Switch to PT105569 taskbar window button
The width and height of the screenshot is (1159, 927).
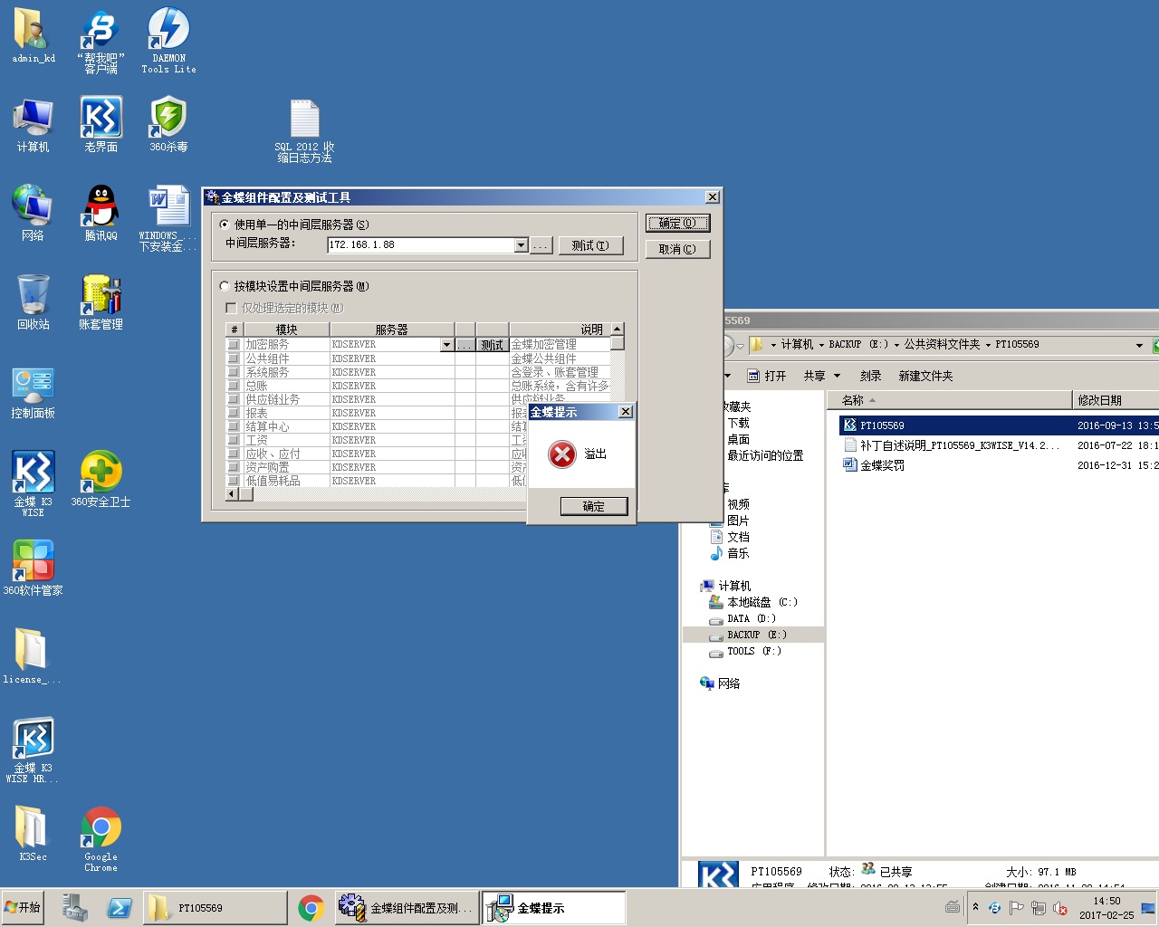[215, 908]
